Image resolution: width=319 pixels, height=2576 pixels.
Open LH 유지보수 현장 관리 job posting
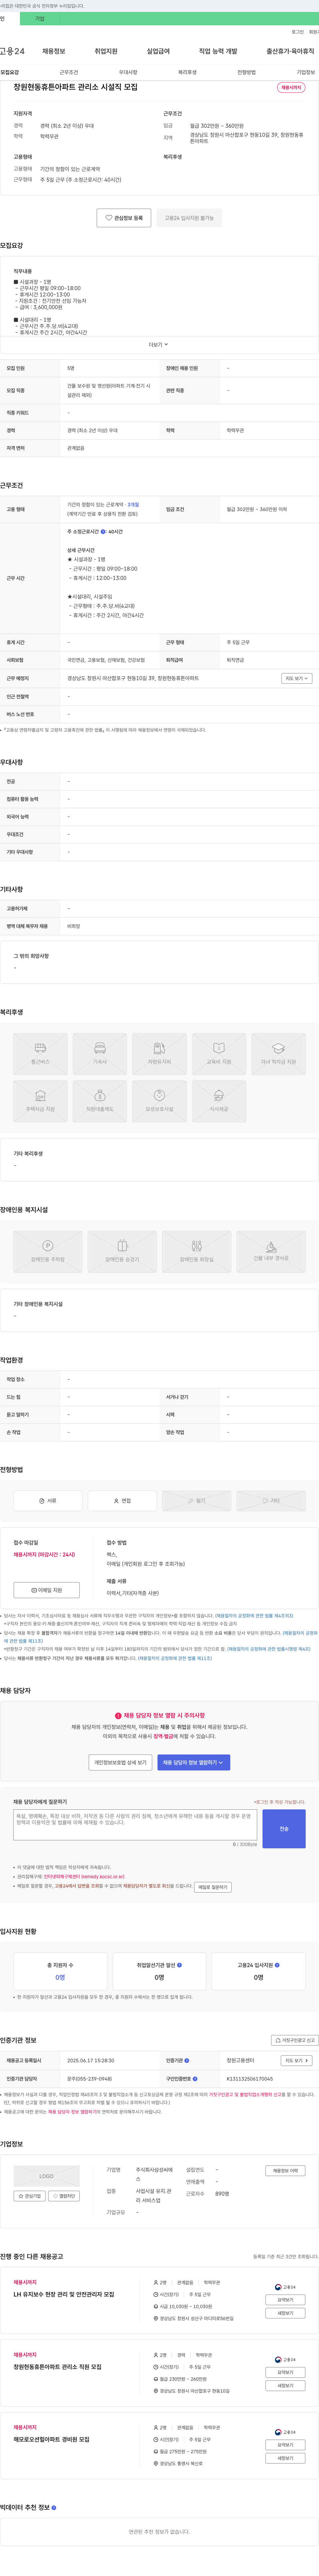click(64, 2294)
